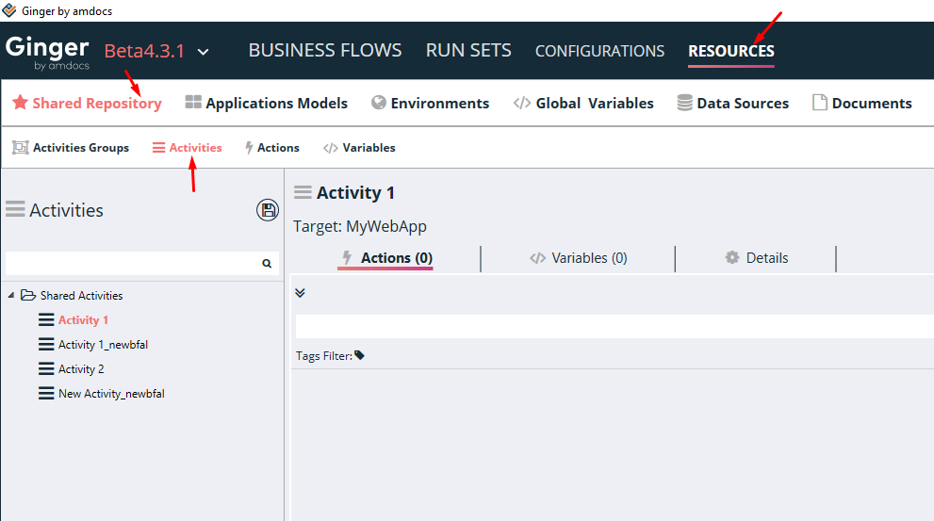Image resolution: width=934 pixels, height=521 pixels.
Task: Click the Ginger by amdocs logo
Action: coord(47,52)
